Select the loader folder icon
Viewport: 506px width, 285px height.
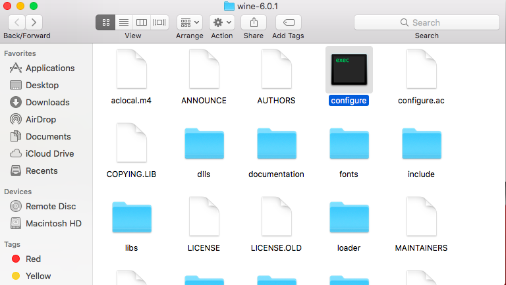(x=349, y=217)
